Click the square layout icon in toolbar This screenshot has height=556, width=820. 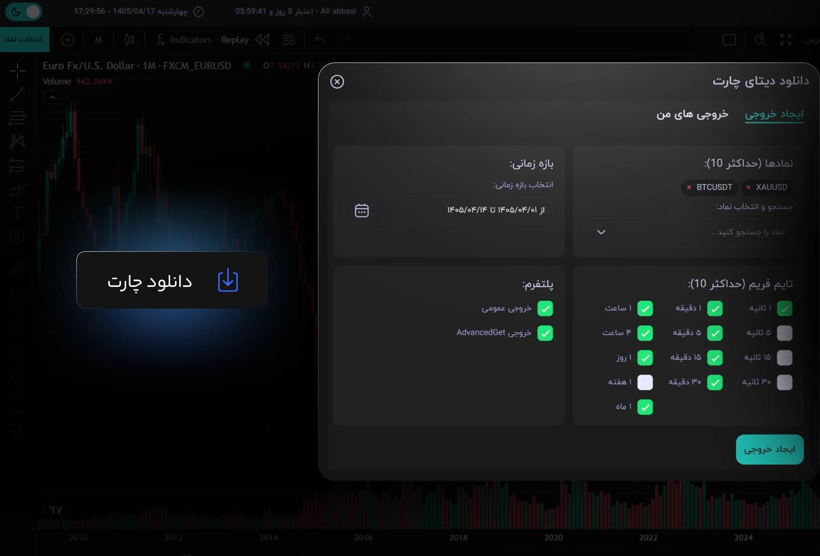(x=729, y=40)
